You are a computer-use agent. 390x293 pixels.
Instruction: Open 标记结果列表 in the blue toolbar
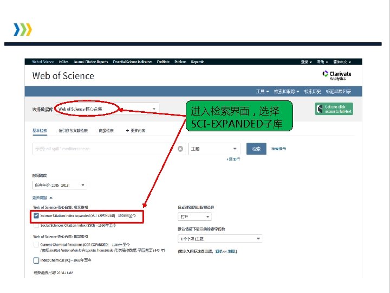[x=339, y=92]
